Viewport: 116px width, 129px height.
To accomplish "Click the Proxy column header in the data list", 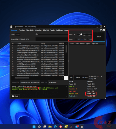I will [43, 44].
